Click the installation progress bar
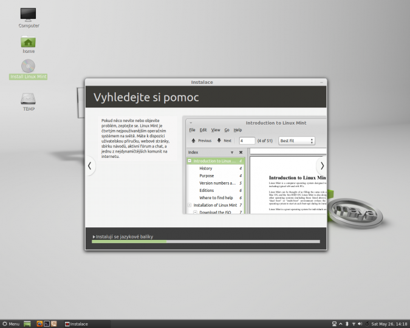The height and width of the screenshot is (328, 410). 206,241
